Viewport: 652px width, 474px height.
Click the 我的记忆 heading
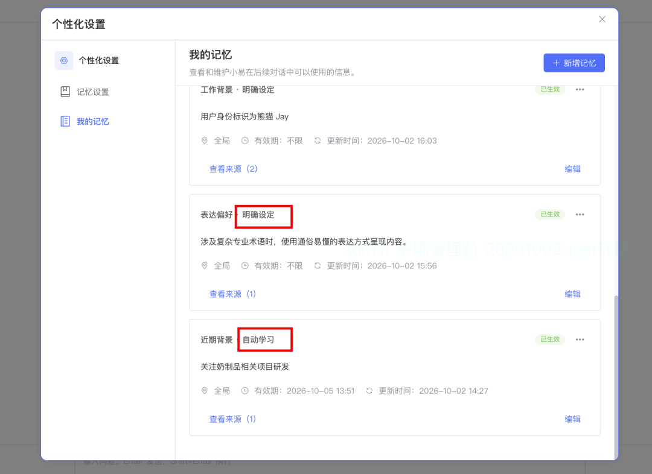pos(211,55)
